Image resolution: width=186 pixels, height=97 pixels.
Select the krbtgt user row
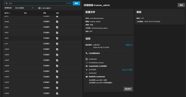42,22
